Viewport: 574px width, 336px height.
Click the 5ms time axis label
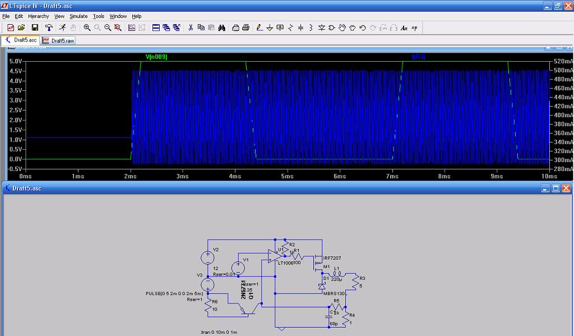288,176
